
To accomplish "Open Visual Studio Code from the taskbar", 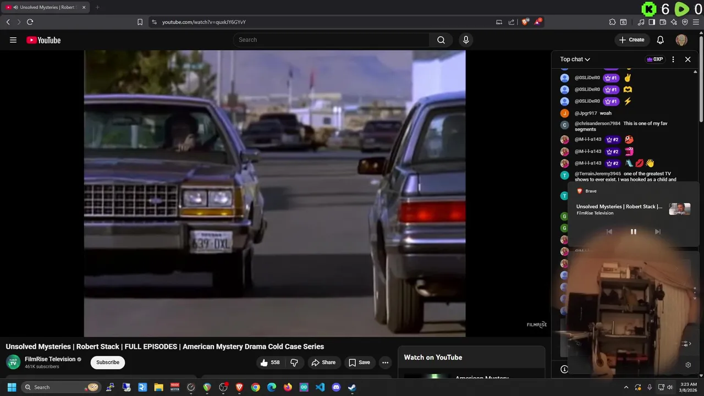I will tap(320, 387).
